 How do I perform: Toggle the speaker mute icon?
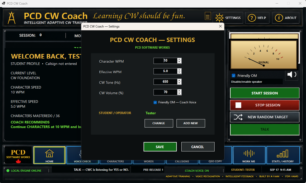[x=292, y=75]
